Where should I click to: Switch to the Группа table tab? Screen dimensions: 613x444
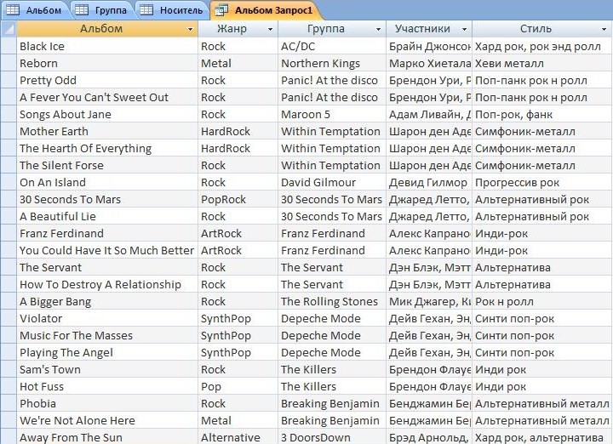tap(101, 10)
